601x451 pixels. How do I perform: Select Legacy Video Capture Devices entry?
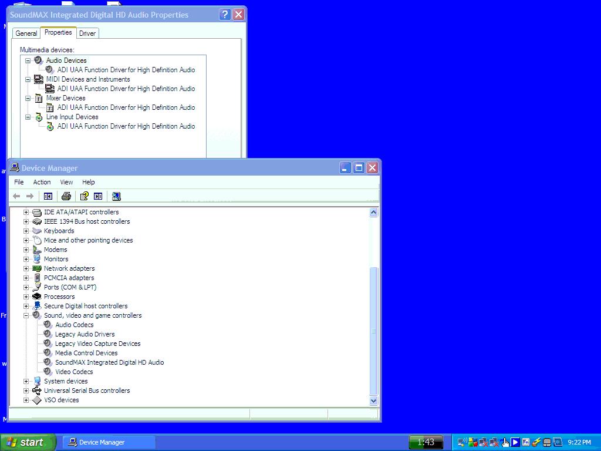pos(98,344)
